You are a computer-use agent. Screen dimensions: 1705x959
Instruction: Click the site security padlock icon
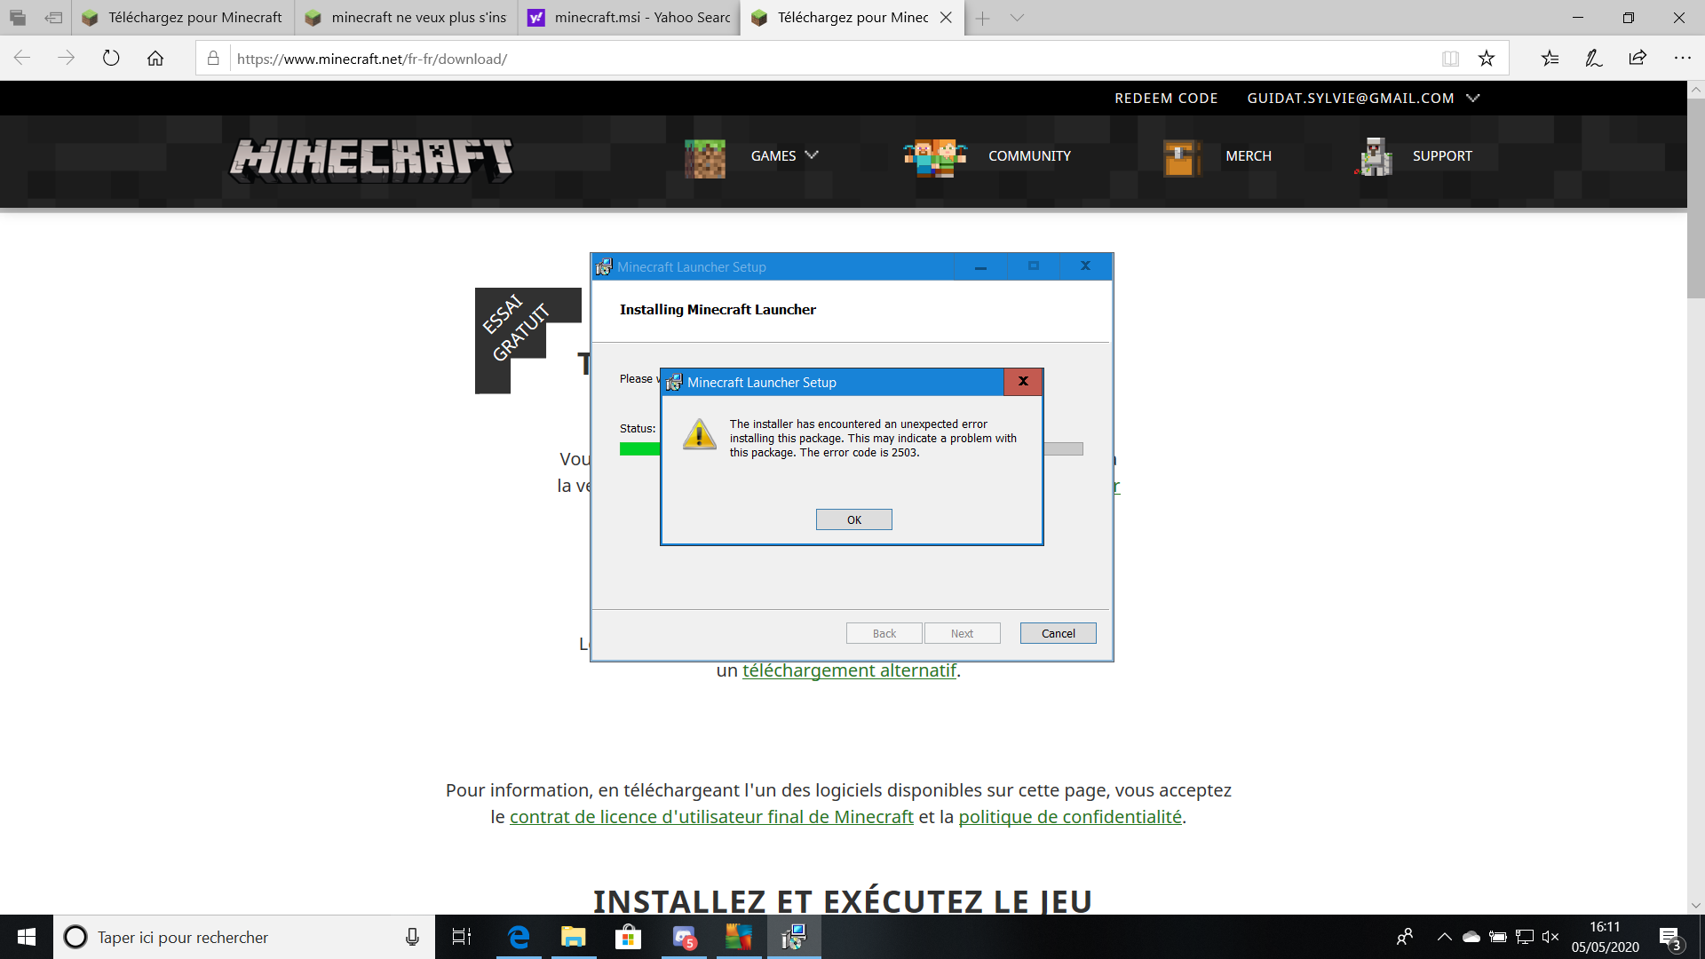213,59
